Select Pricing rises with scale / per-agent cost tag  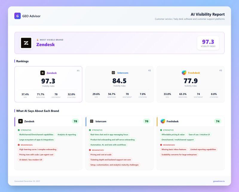(36, 155)
